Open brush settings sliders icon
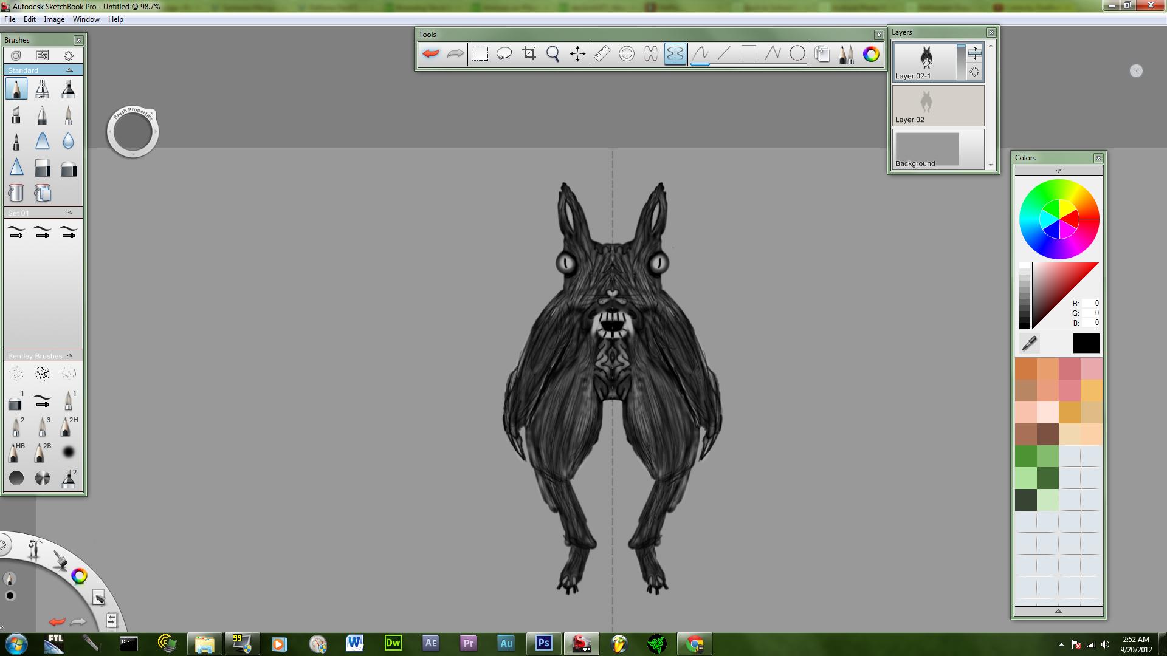The width and height of the screenshot is (1167, 656). [x=43, y=55]
